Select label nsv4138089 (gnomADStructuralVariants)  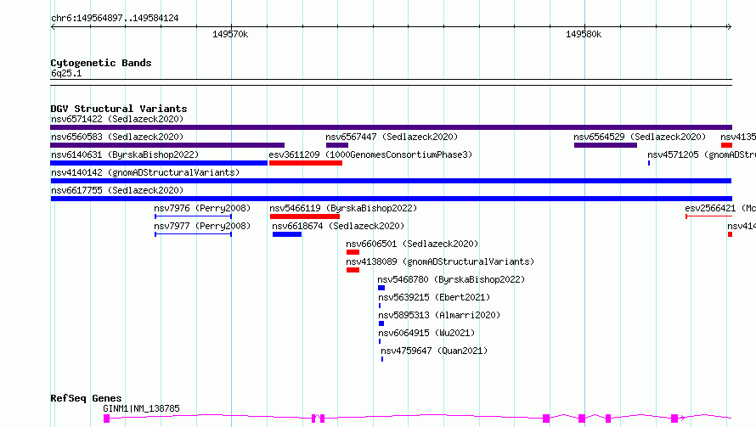coord(440,261)
